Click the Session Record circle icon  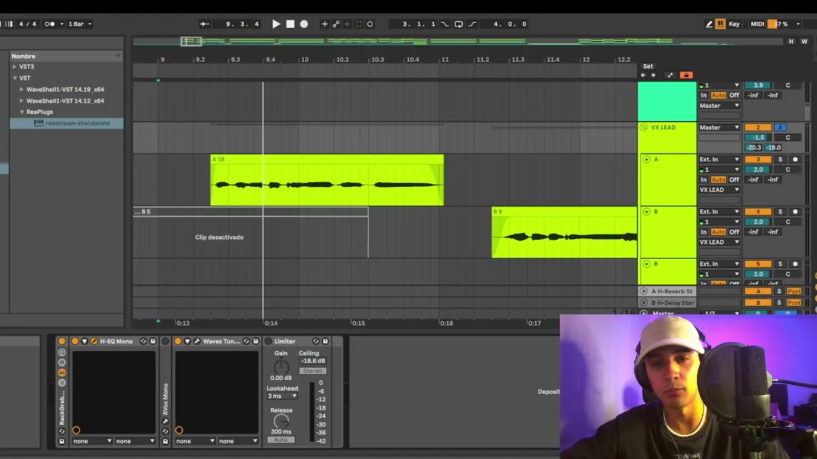(370, 24)
